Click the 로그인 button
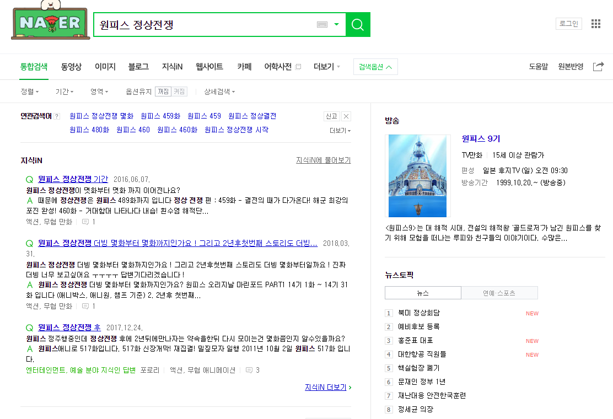The width and height of the screenshot is (613, 419). coord(569,24)
